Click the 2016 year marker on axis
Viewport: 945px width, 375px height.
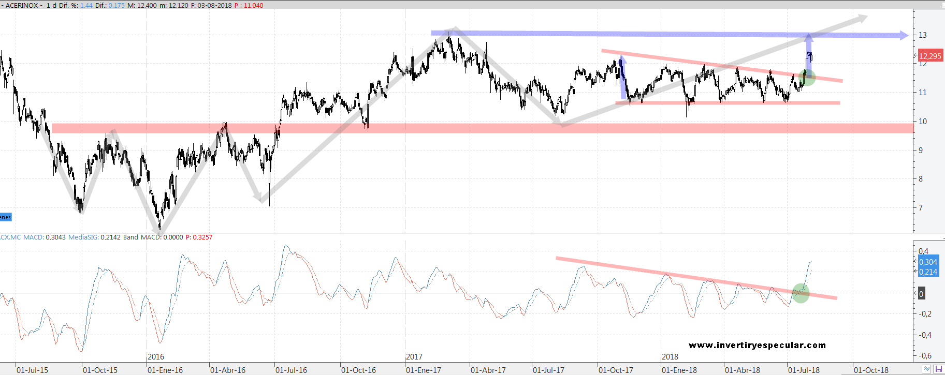pos(156,357)
